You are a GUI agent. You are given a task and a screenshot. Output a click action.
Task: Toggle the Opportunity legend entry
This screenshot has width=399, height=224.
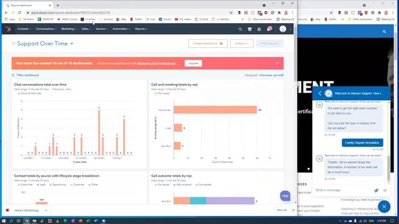58,185
